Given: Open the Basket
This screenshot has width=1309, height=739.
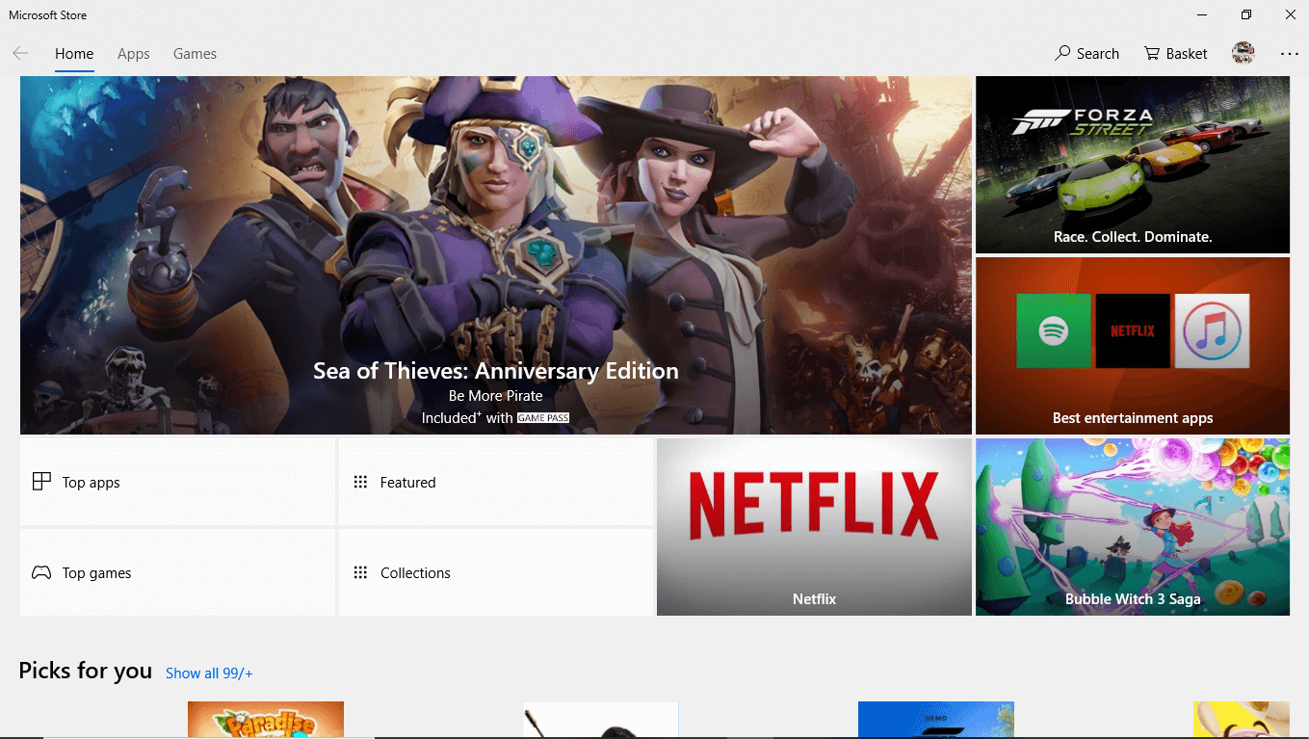Looking at the screenshot, I should click(x=1175, y=54).
